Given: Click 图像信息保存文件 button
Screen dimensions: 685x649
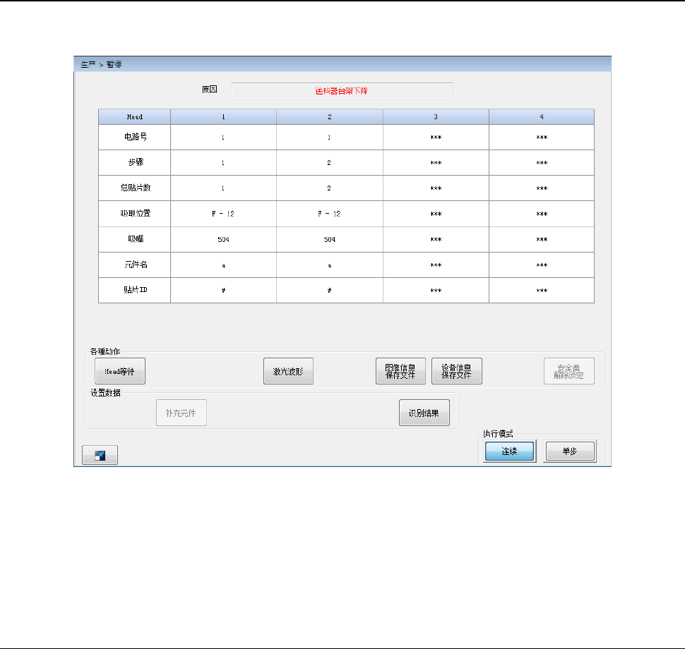Looking at the screenshot, I should (x=400, y=372).
